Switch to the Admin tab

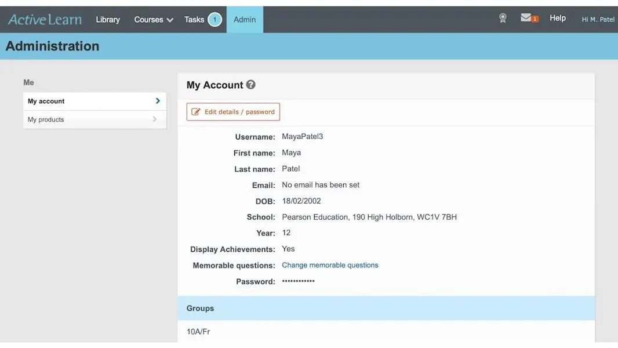tap(244, 19)
